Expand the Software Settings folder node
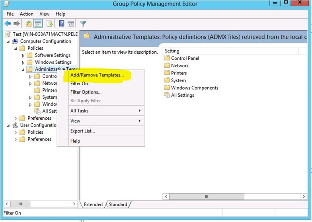Image resolution: width=312 pixels, height=222 pixels. pos(23,55)
